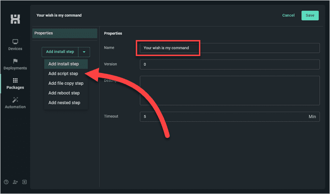The height and width of the screenshot is (194, 330).
Task: Click the package title 'Your wish is my command'
Action: click(x=59, y=16)
